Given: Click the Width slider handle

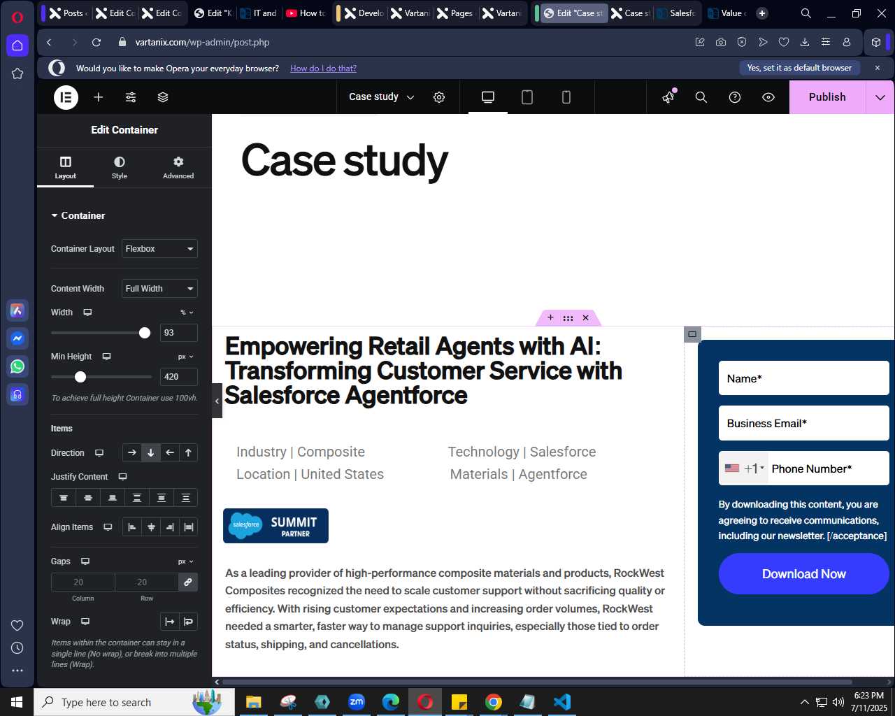Looking at the screenshot, I should click(145, 333).
